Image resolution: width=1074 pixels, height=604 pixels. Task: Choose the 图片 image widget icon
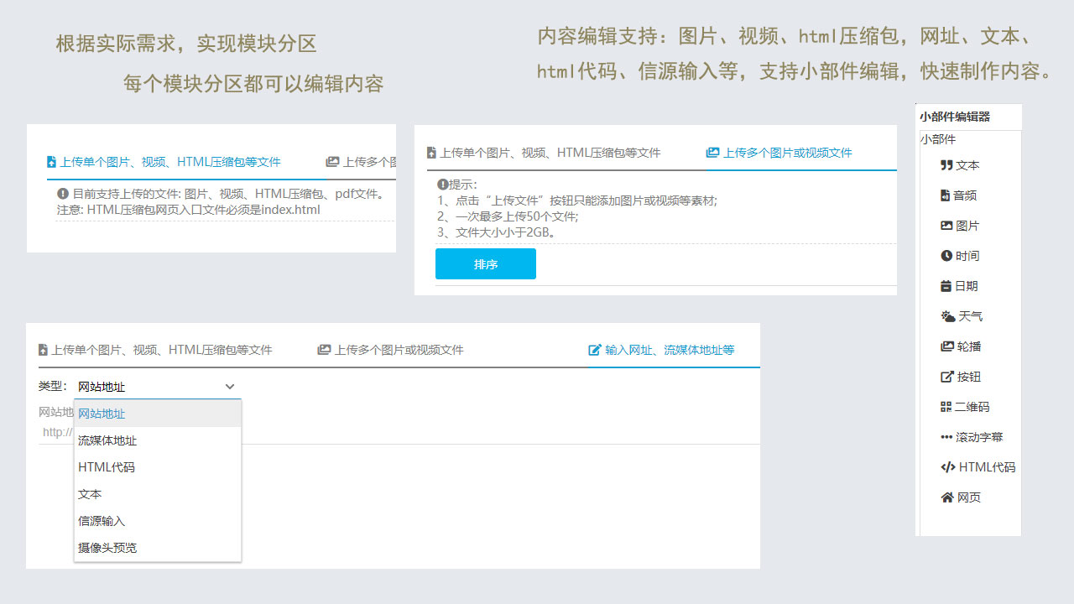(x=946, y=226)
